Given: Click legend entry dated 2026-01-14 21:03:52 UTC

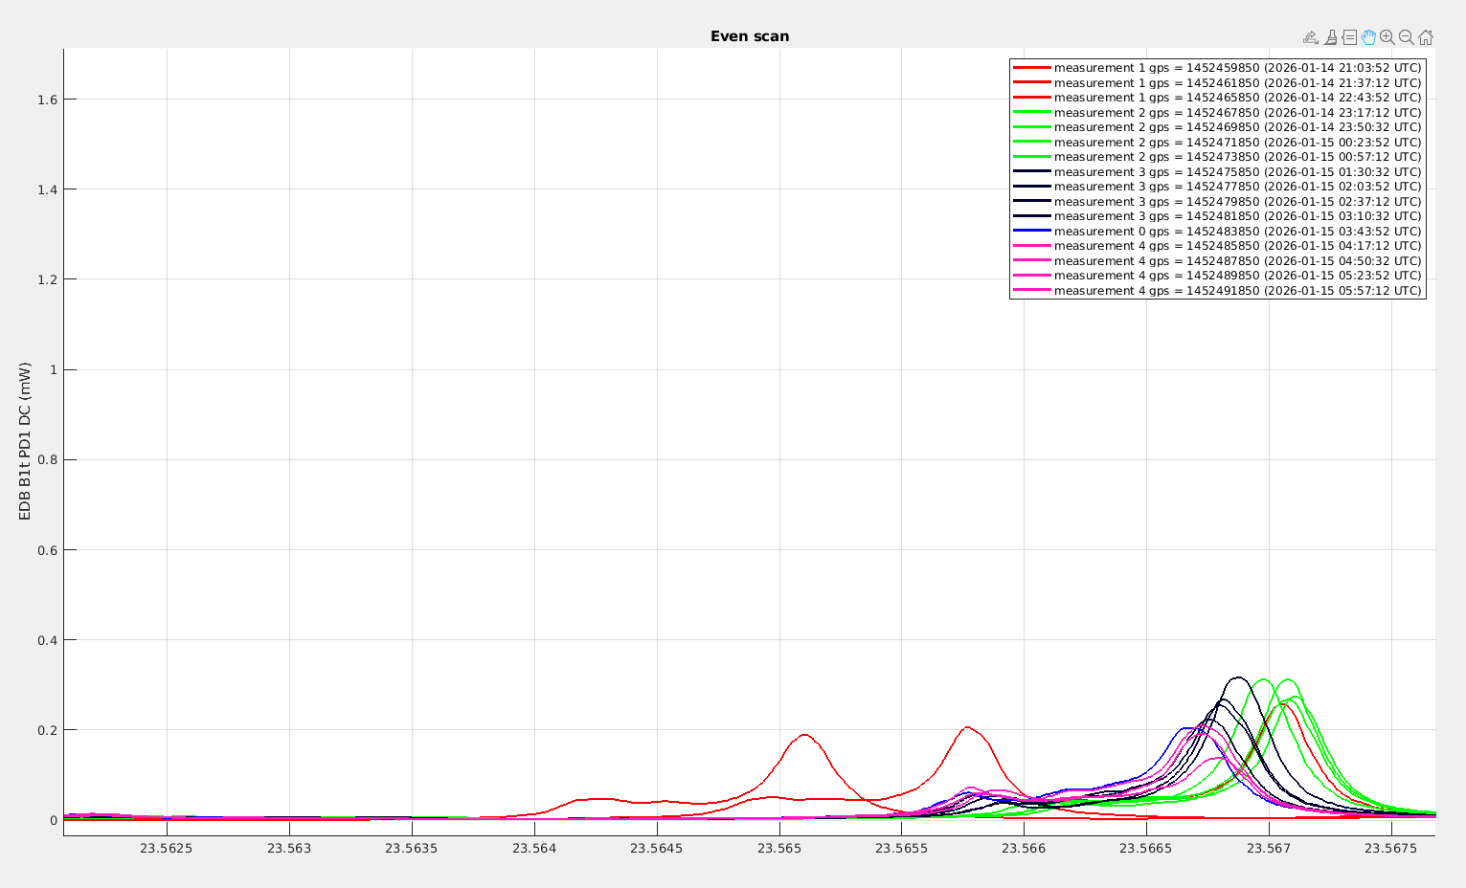Looking at the screenshot, I should coord(1237,68).
